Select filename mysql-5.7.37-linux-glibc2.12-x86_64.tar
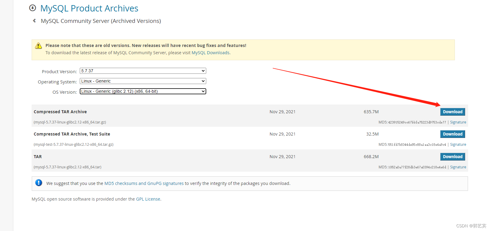The width and height of the screenshot is (491, 231). [x=67, y=167]
